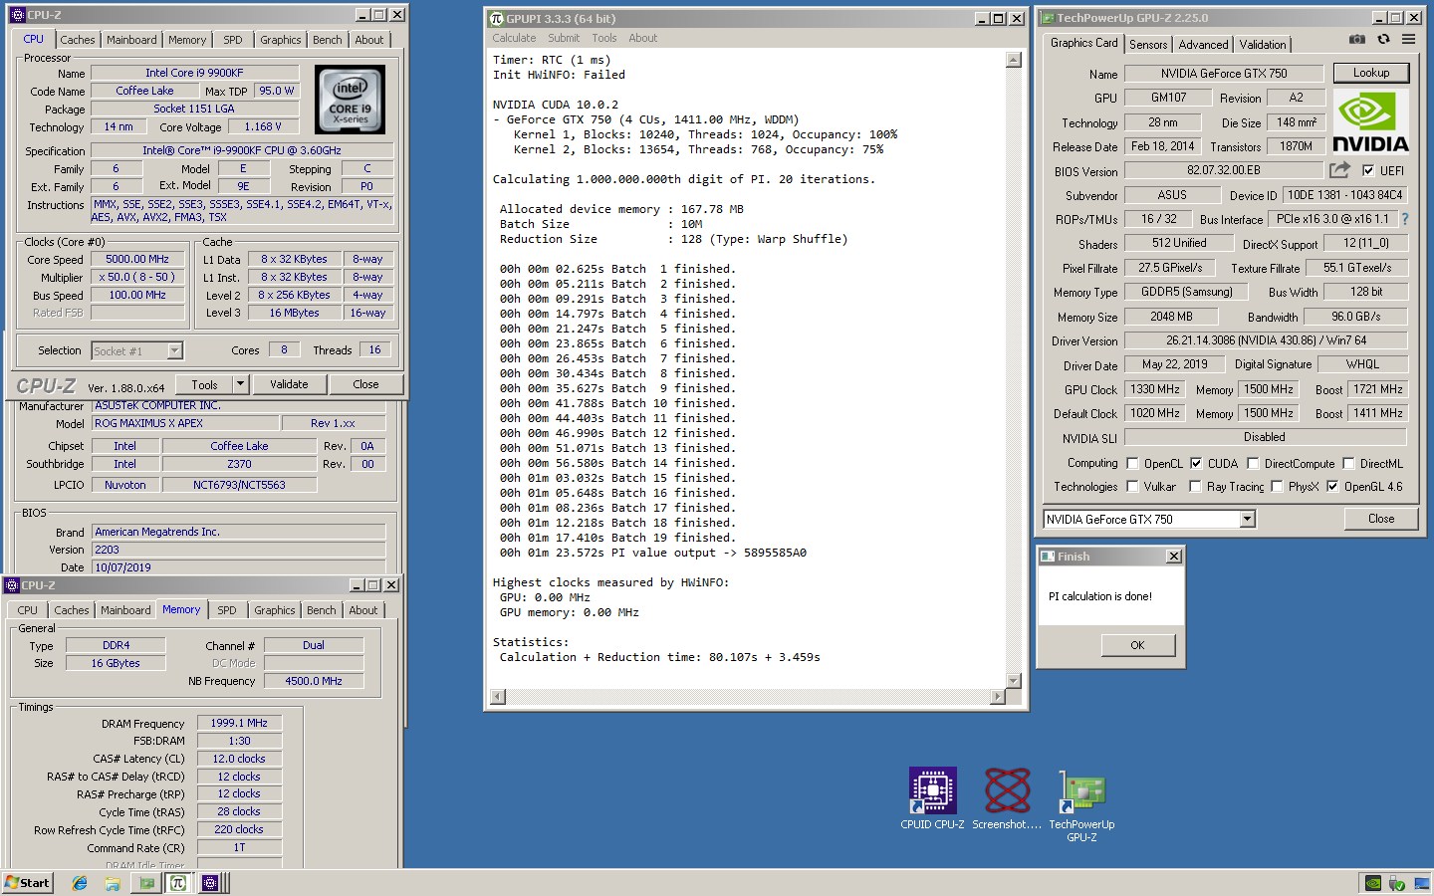The width and height of the screenshot is (1434, 896).
Task: Switch to SPD tab in bottom CPU-Z window
Action: click(x=227, y=610)
